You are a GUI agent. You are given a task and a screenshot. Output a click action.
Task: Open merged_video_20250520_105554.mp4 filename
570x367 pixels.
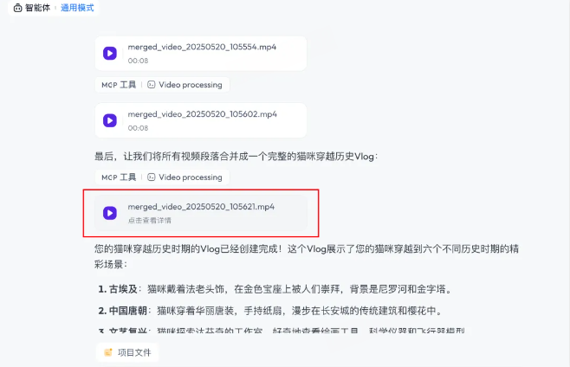202,47
